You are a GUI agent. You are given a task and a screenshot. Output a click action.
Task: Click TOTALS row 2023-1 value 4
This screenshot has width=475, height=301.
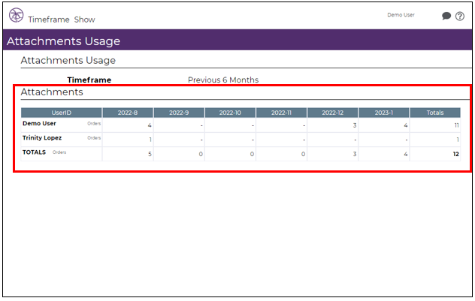(406, 154)
